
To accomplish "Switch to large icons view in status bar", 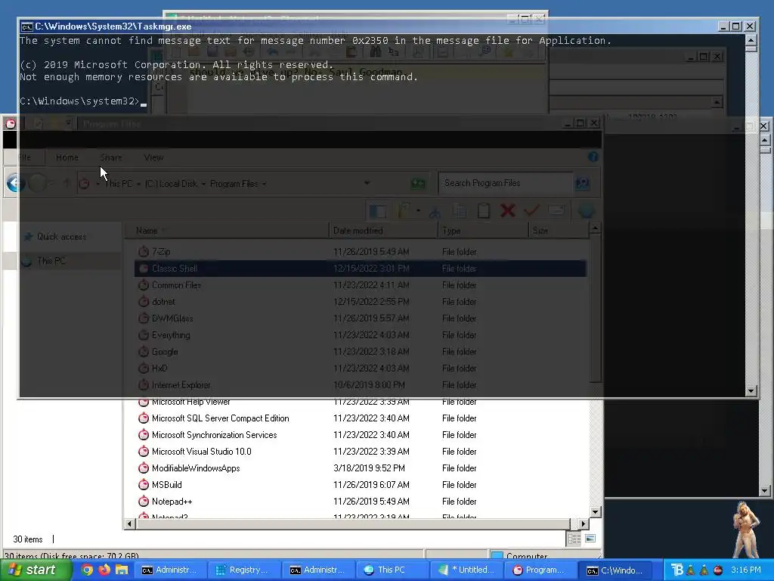I will tap(590, 539).
